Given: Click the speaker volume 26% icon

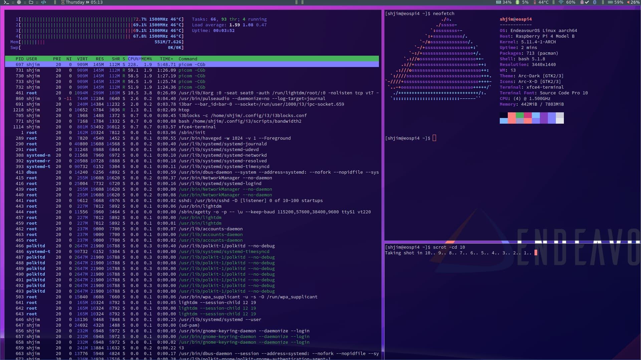Looking at the screenshot, I should [x=628, y=2].
